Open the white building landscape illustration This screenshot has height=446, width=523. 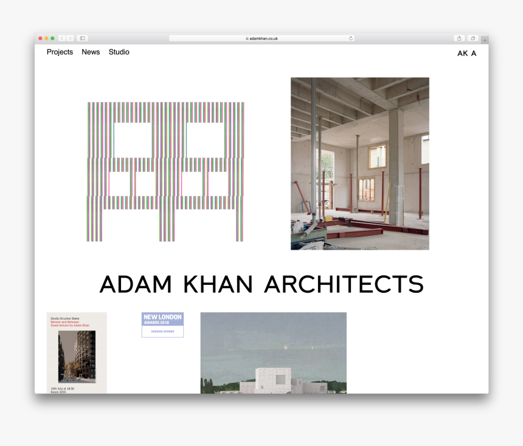[274, 353]
